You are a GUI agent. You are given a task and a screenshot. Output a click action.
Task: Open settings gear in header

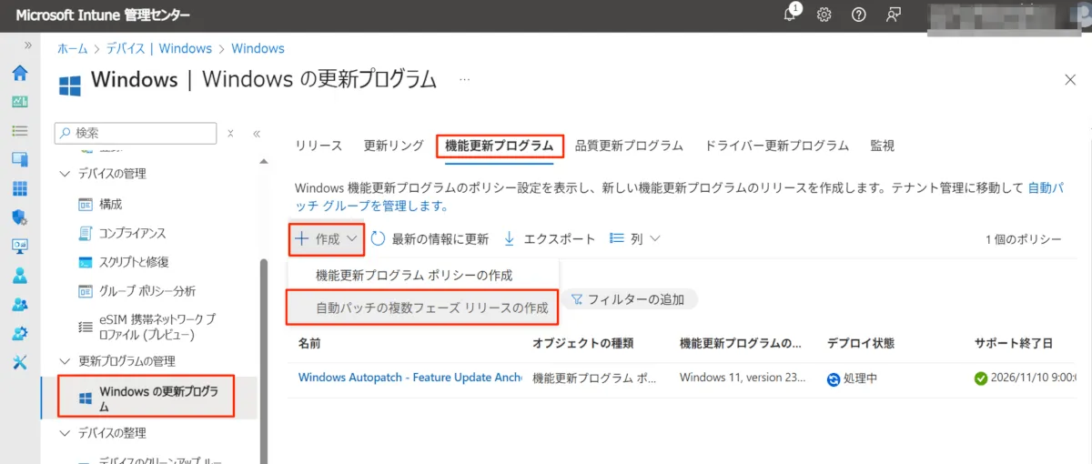pyautogui.click(x=824, y=15)
